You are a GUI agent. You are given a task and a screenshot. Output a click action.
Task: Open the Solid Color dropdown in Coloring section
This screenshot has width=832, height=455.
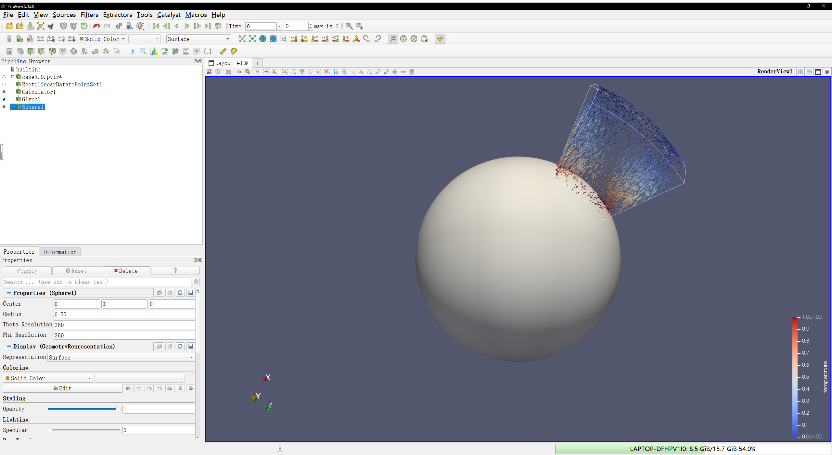[x=48, y=378]
